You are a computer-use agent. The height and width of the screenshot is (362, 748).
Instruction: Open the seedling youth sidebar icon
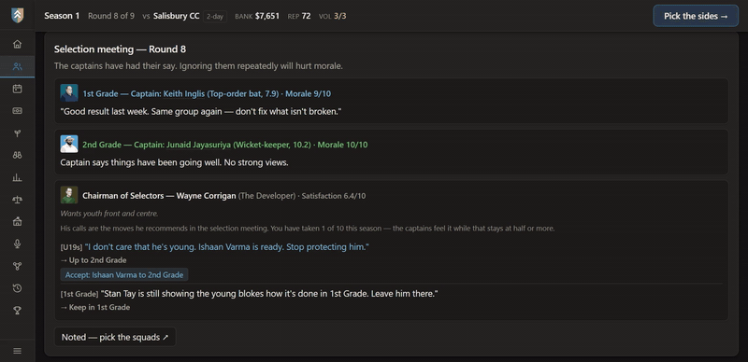click(17, 133)
